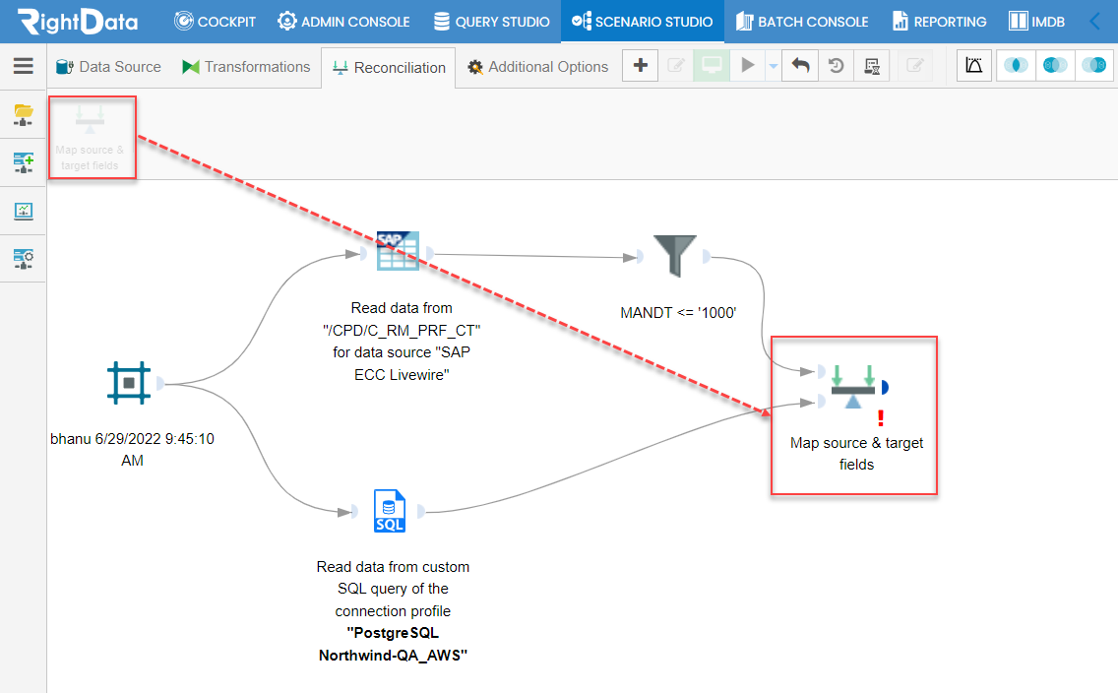Viewport: 1118px width, 693px height.
Task: Click the output port of the start node
Action: (160, 384)
